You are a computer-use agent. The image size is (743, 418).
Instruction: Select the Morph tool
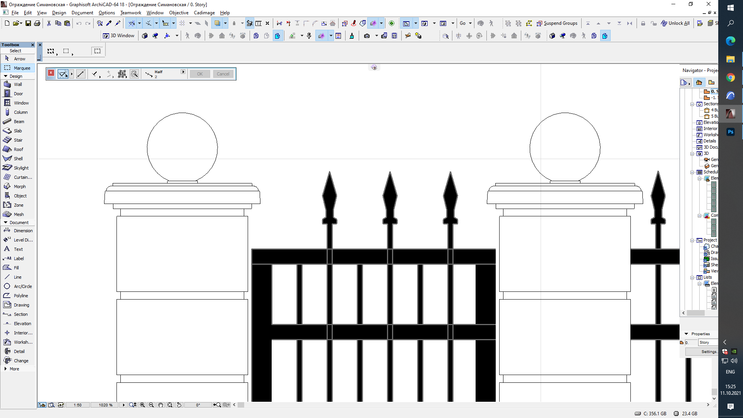[18, 187]
